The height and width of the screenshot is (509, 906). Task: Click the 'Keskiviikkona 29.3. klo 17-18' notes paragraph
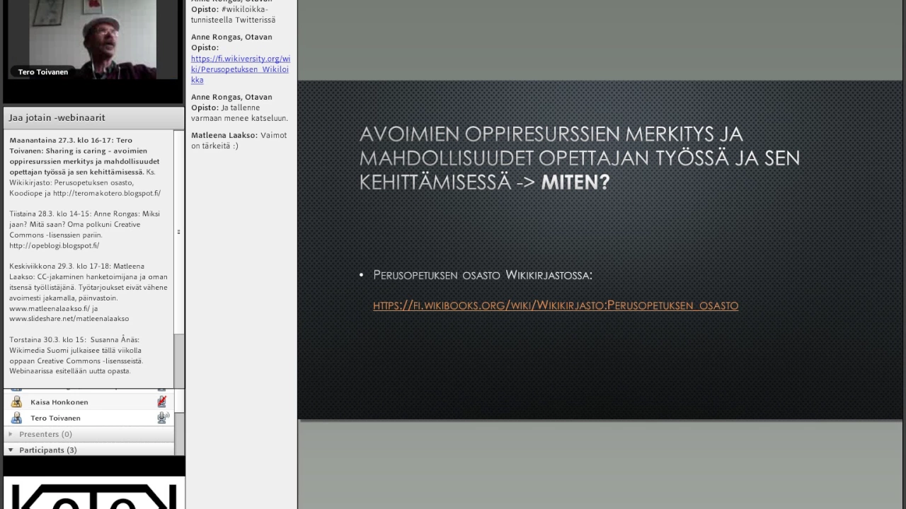point(88,293)
